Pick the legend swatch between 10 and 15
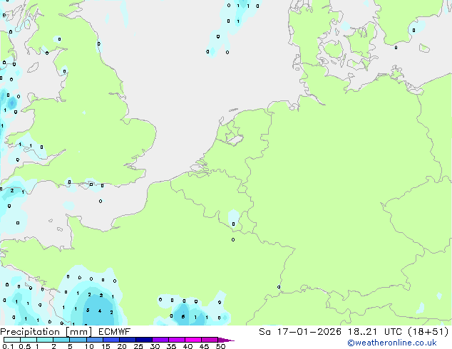452x349 pixels. click(x=94, y=340)
